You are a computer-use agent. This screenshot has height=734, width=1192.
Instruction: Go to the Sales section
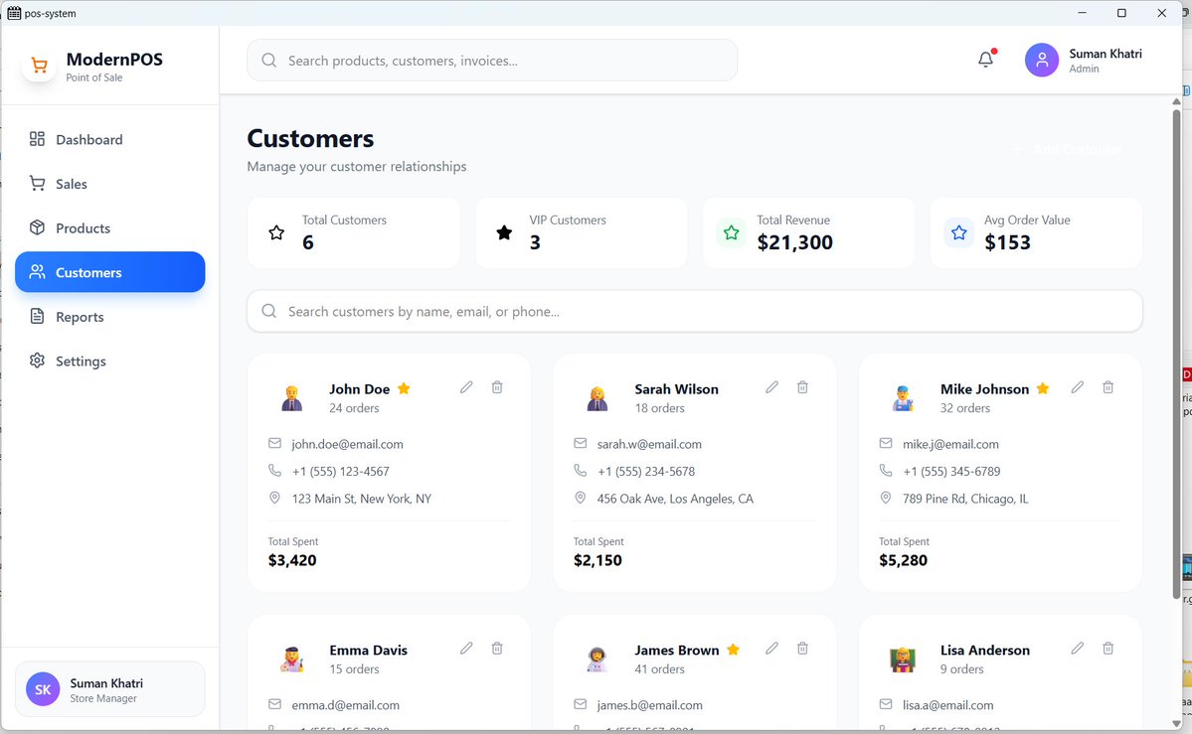[x=110, y=183]
